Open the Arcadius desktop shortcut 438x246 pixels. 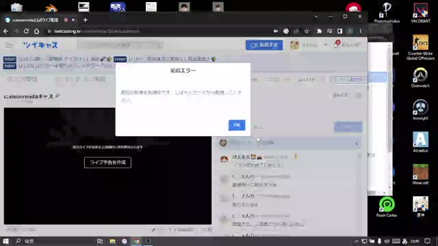[420, 142]
